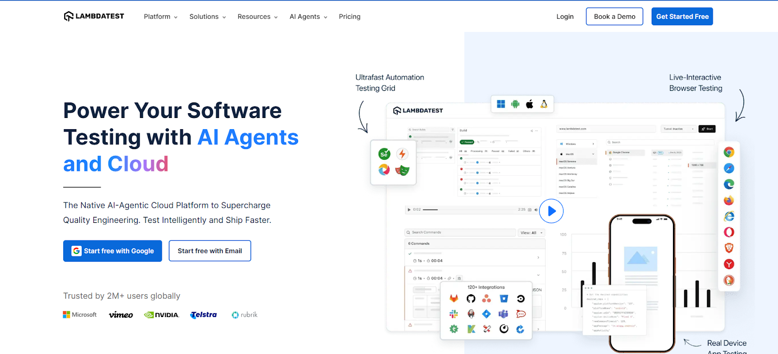Click Get Started Free button
Viewport: 778px width, 354px height.
point(682,17)
